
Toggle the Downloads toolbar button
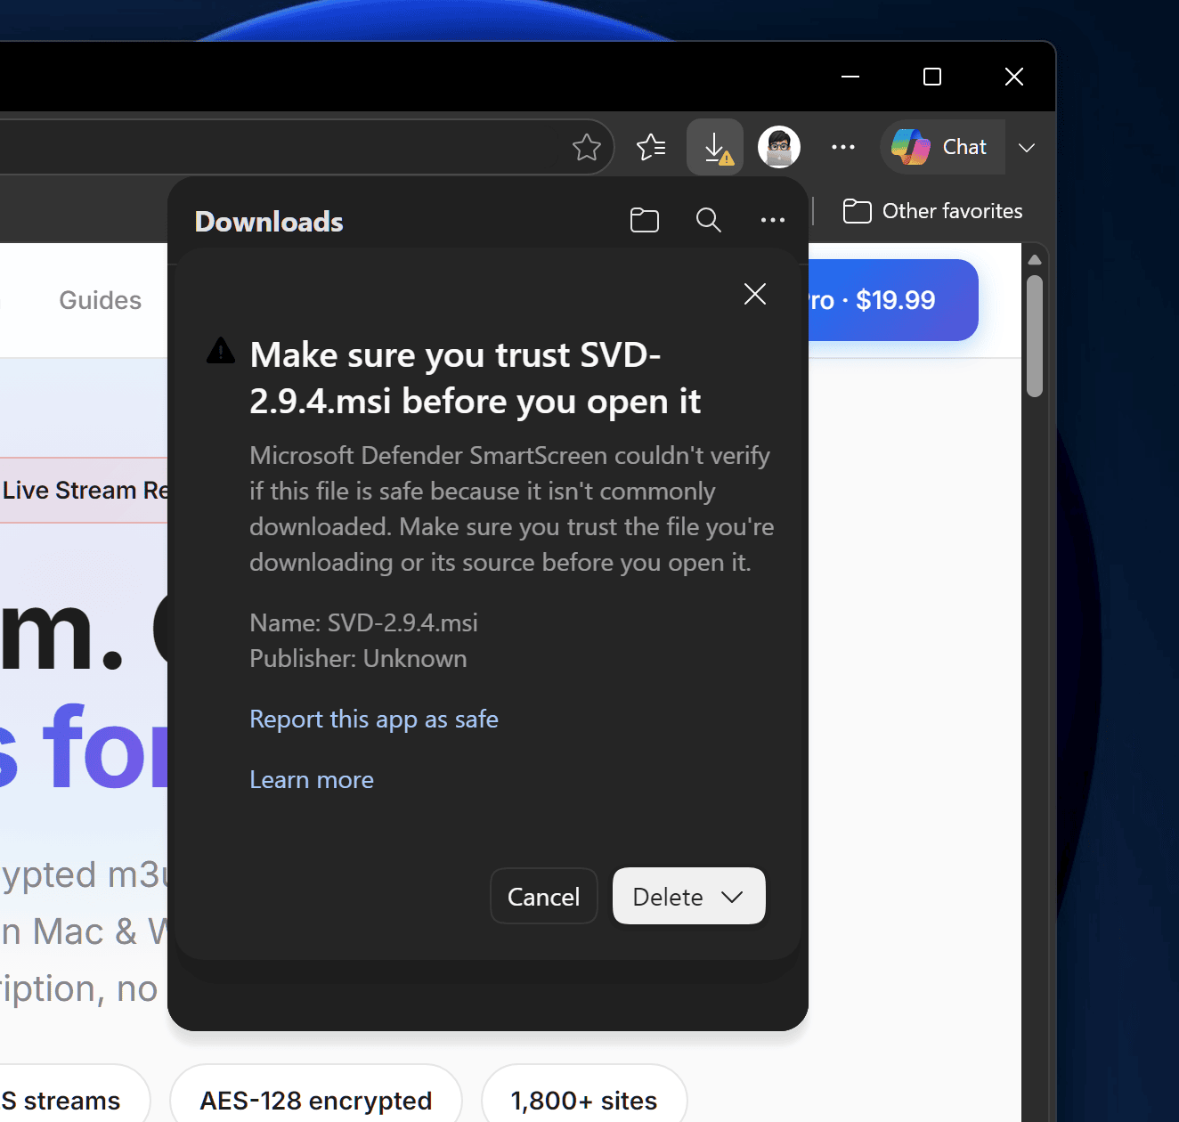click(x=715, y=147)
